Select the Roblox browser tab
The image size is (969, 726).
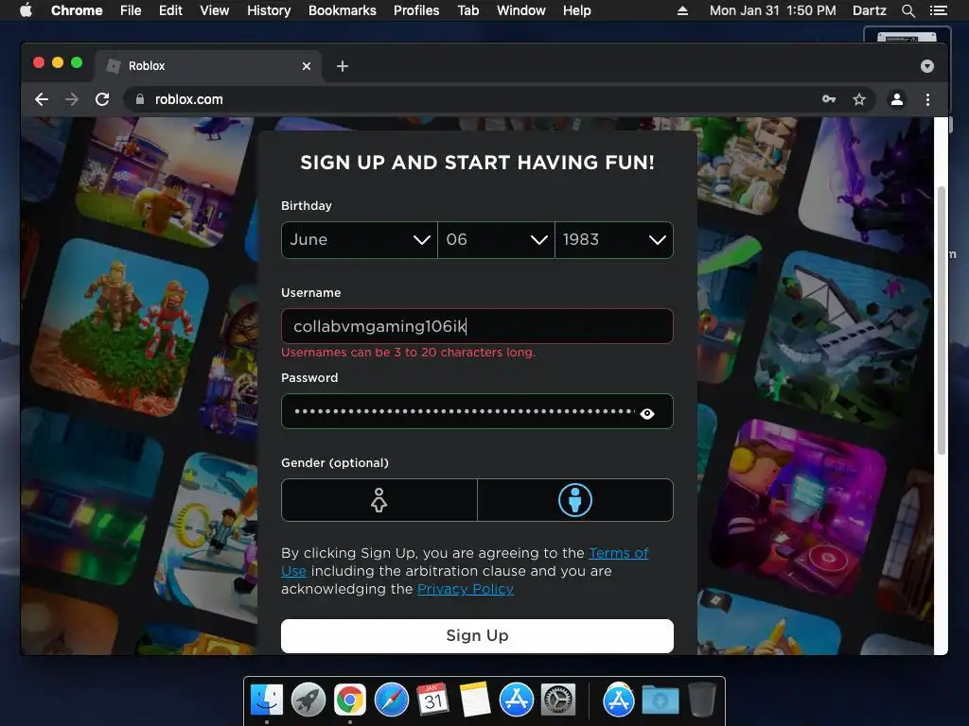point(207,66)
